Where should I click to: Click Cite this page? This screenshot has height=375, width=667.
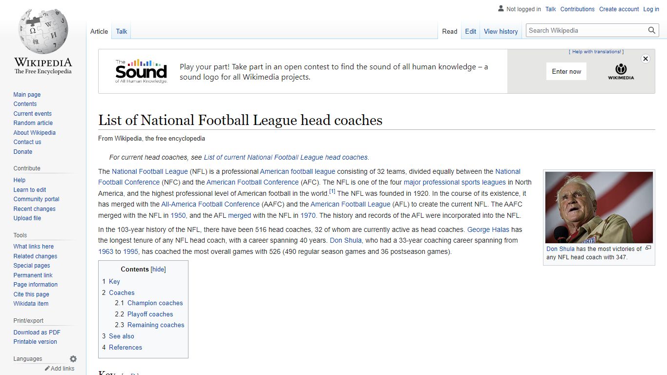pos(31,294)
